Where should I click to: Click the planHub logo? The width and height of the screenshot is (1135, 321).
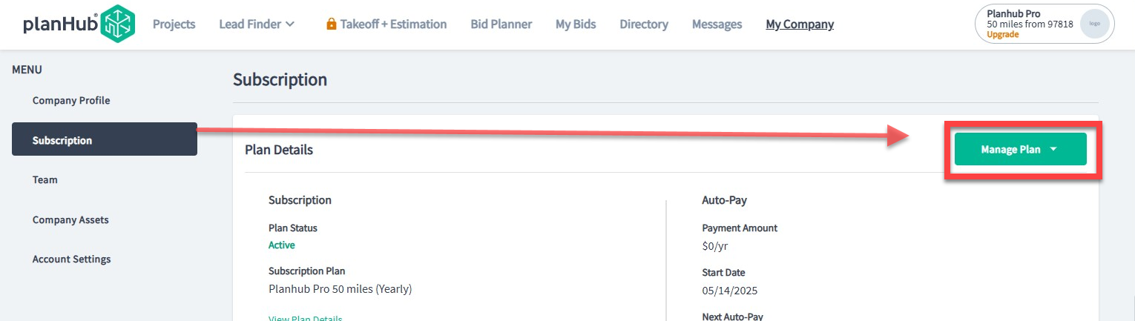tap(79, 24)
